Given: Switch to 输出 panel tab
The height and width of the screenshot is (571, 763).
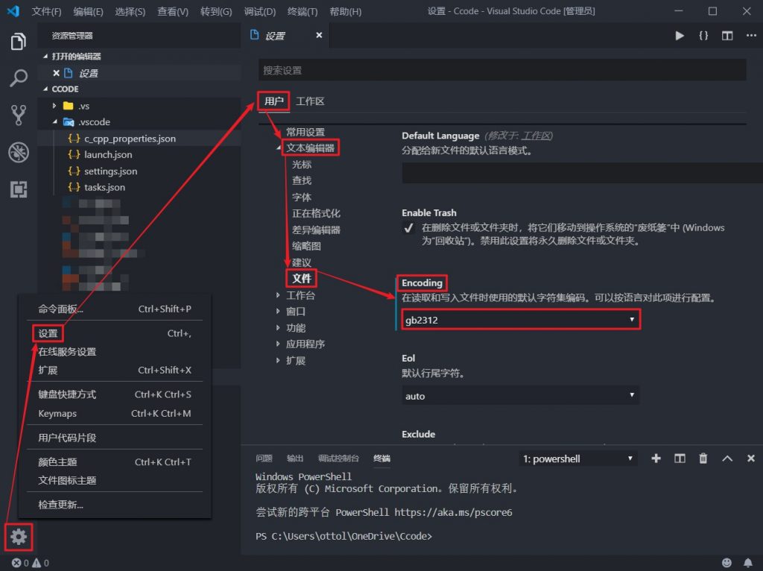Looking at the screenshot, I should (295, 458).
